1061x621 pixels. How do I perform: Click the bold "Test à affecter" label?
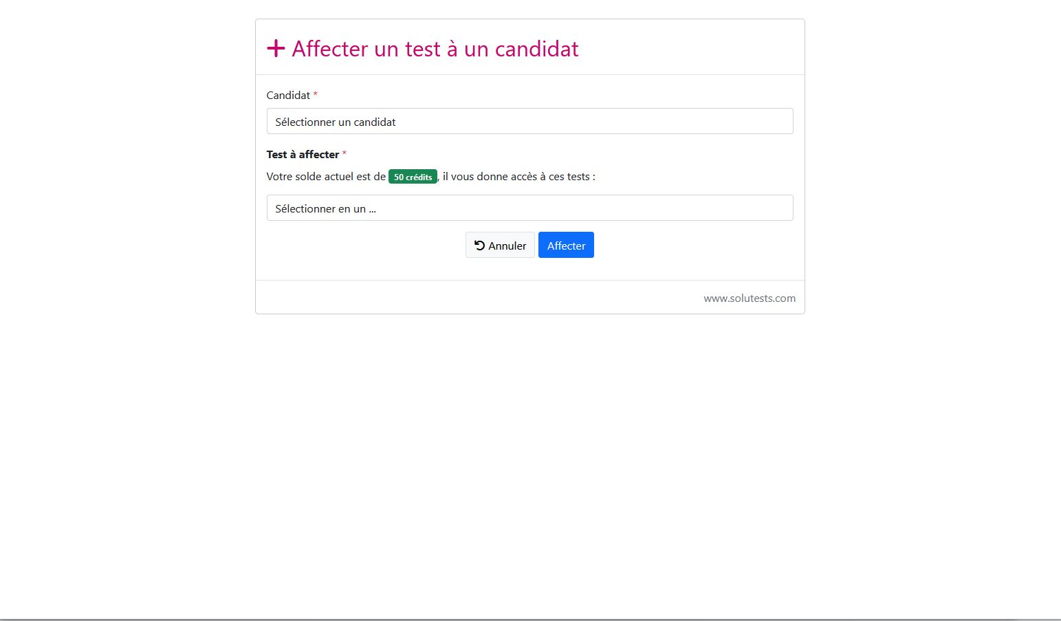[303, 154]
